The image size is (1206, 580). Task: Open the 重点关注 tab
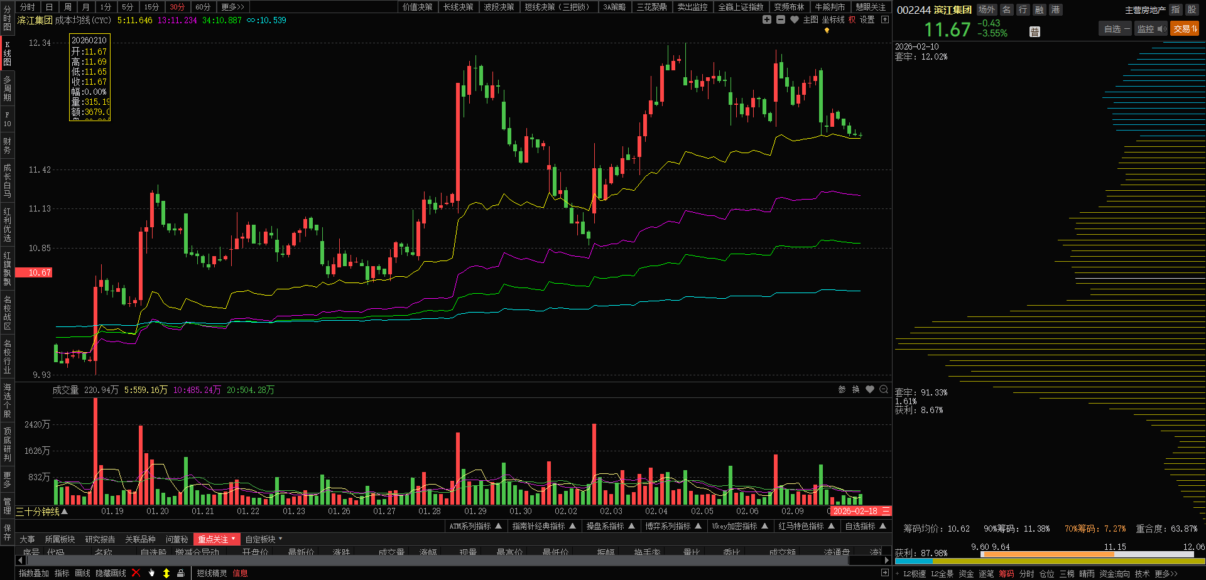tap(216, 539)
